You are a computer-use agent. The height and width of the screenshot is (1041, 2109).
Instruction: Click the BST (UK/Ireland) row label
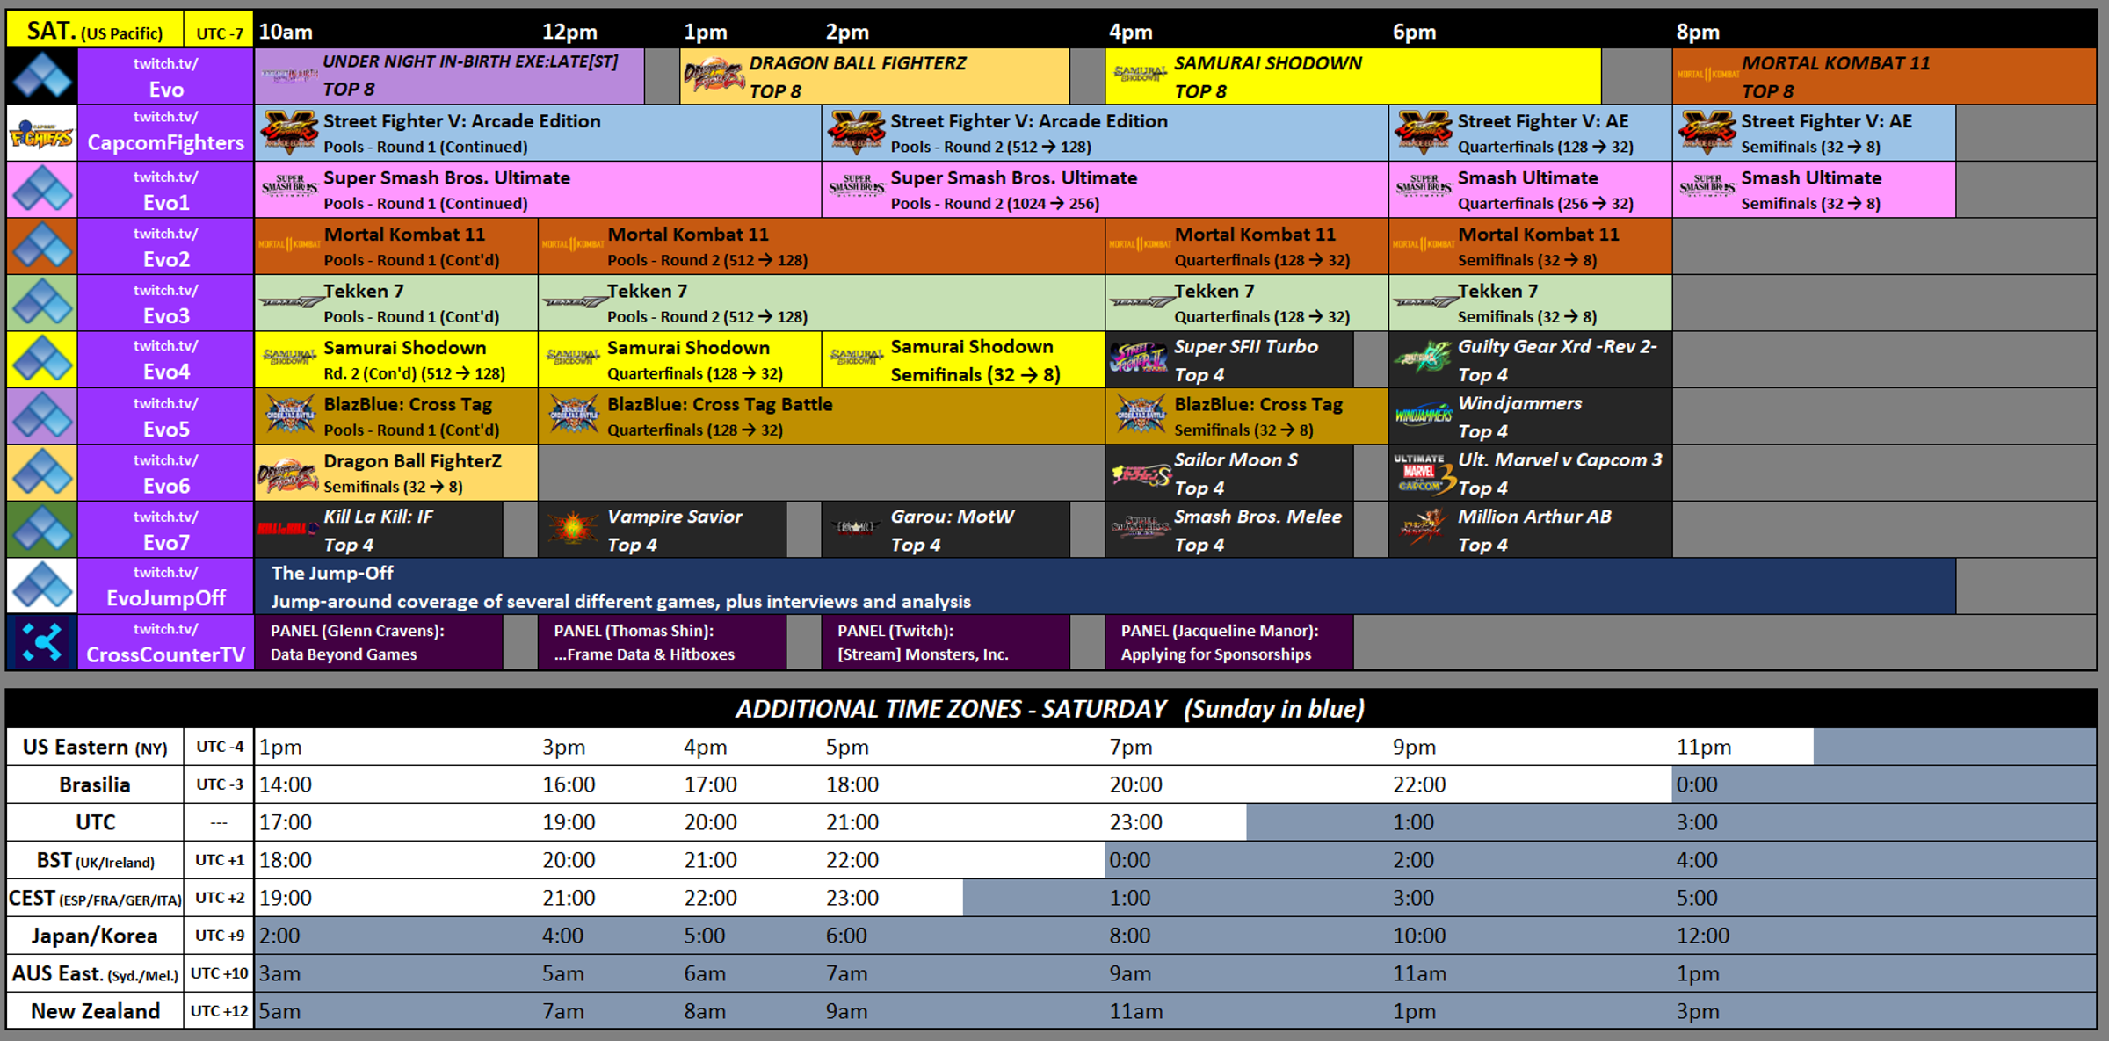(x=95, y=860)
